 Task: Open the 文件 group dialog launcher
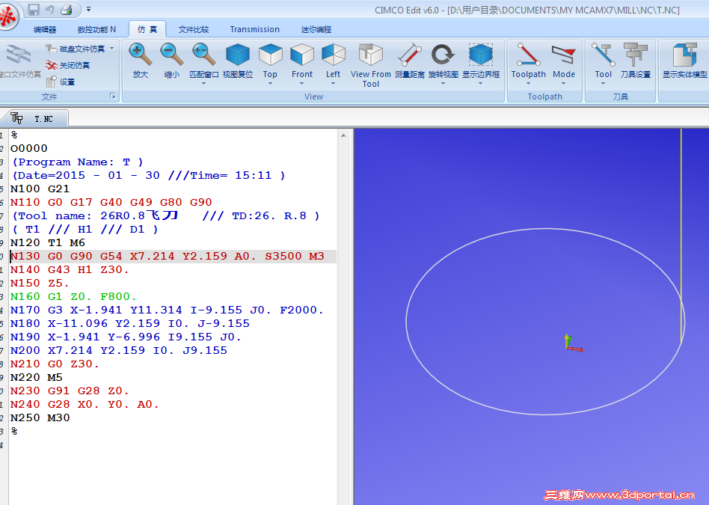coord(113,96)
